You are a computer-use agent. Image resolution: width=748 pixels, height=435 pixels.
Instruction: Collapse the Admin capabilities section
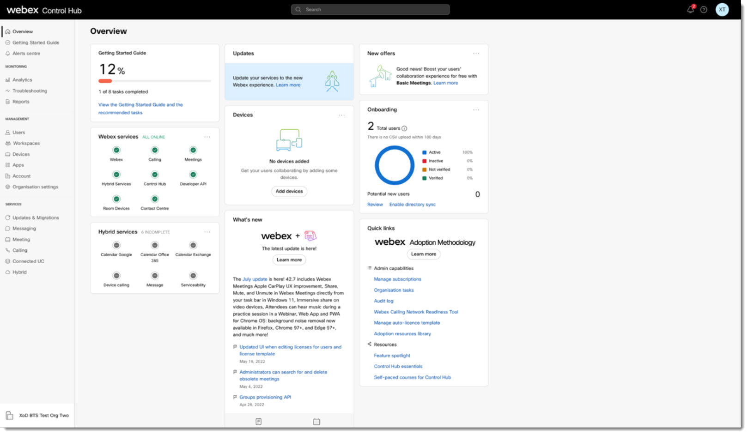click(370, 268)
